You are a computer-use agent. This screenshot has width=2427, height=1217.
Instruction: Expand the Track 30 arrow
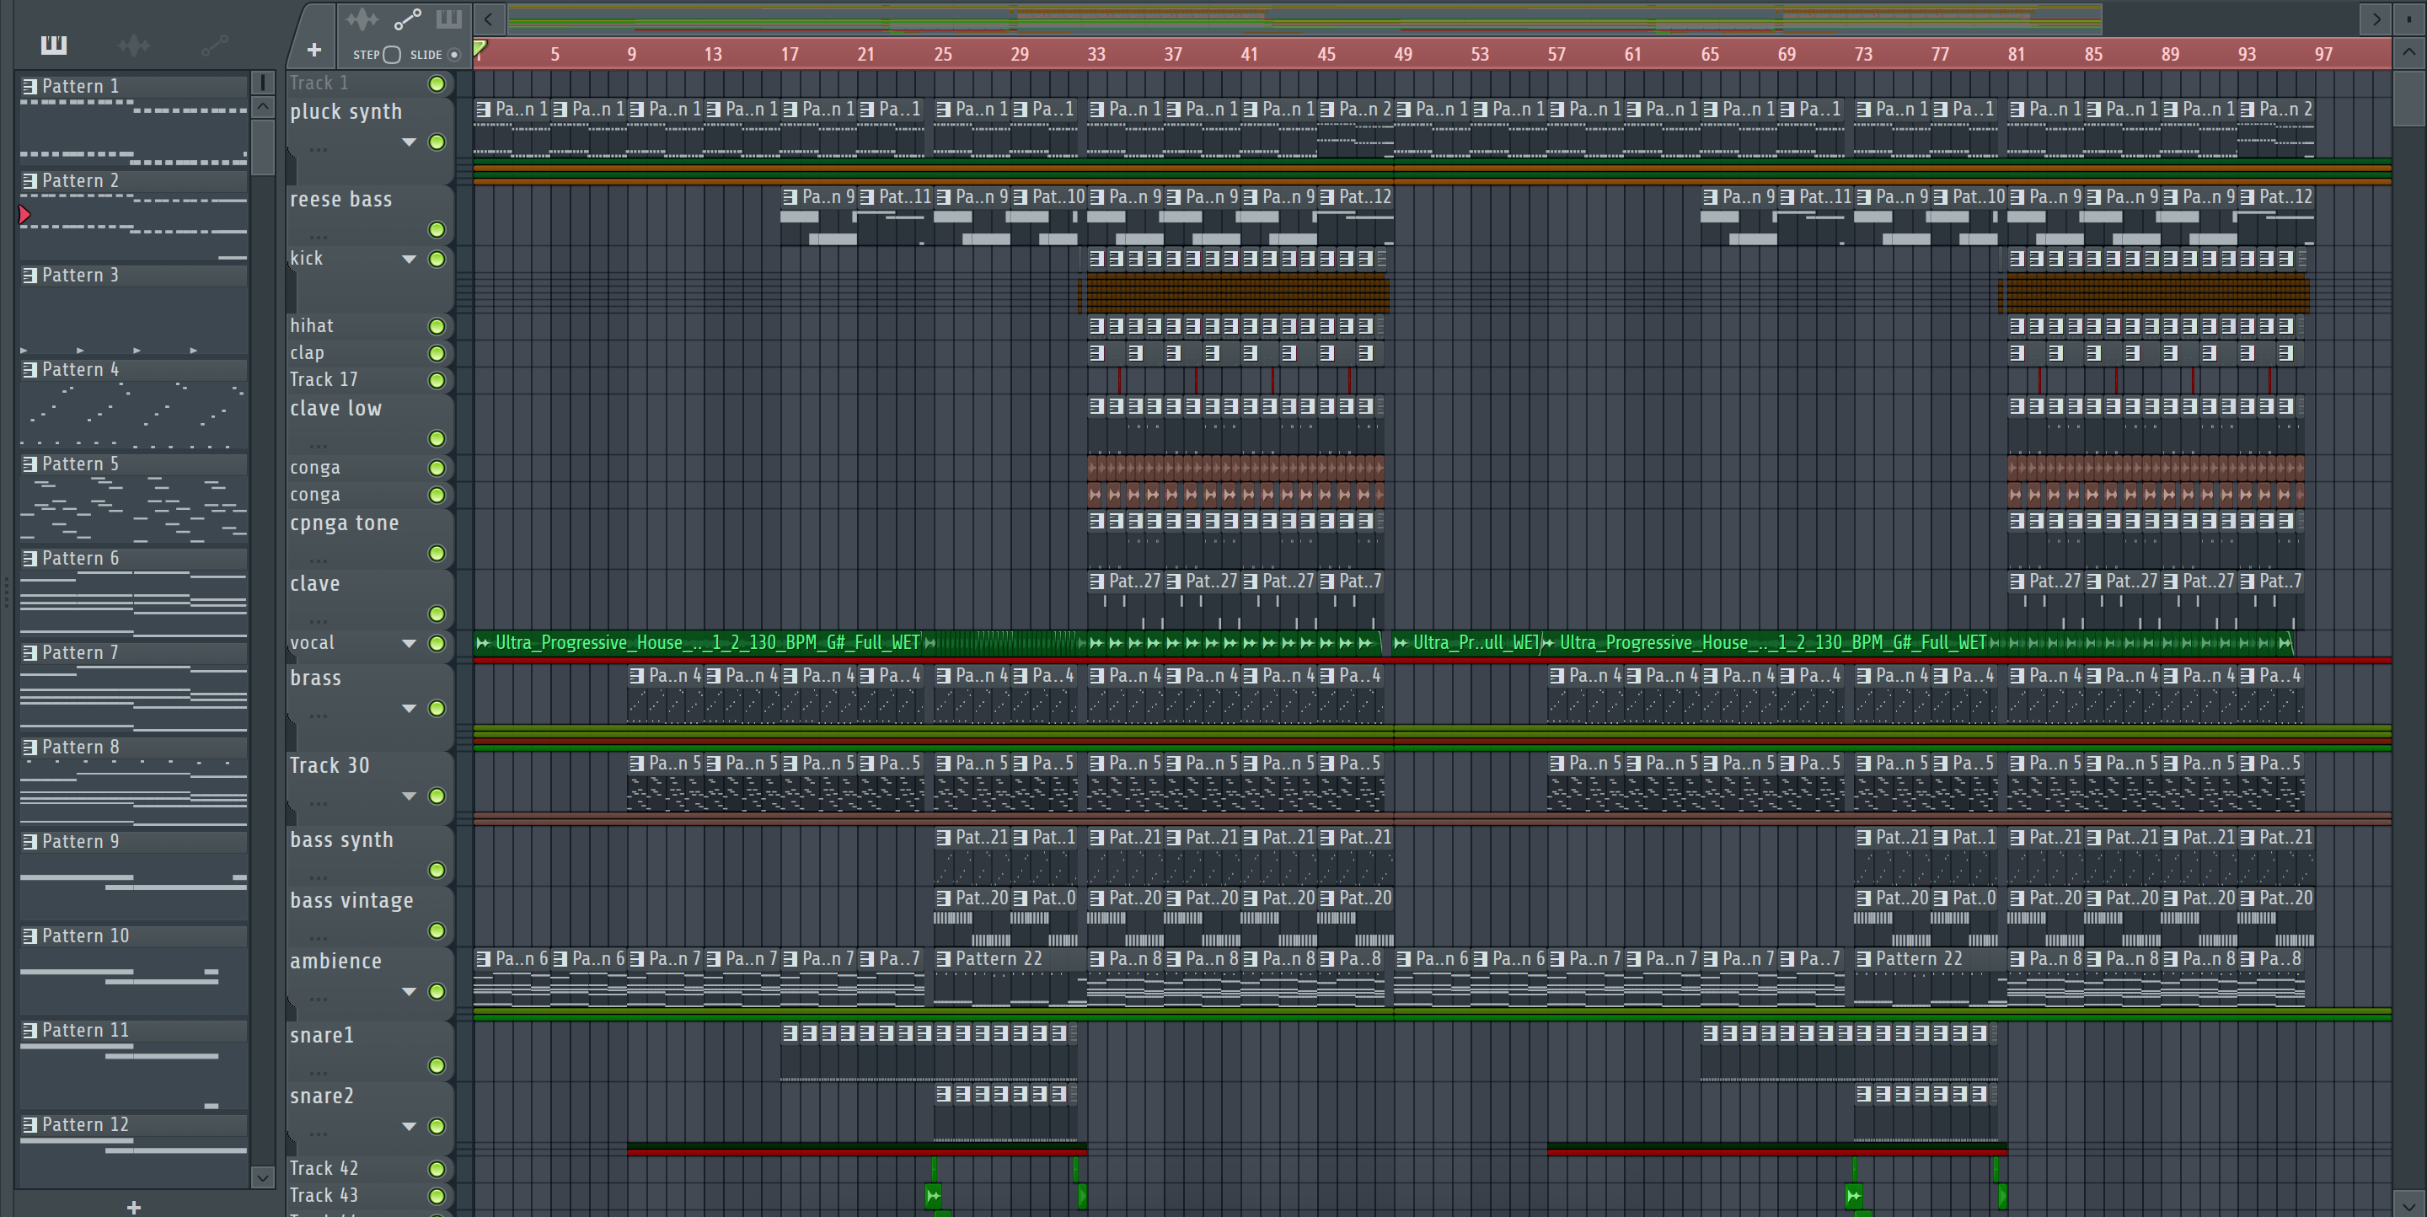409,796
